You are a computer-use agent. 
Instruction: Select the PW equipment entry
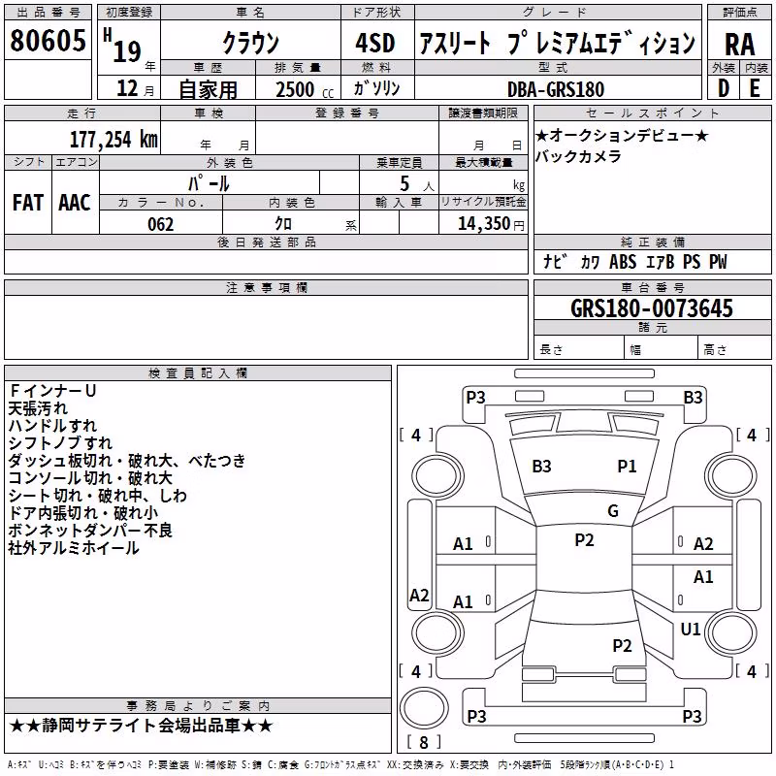click(718, 261)
